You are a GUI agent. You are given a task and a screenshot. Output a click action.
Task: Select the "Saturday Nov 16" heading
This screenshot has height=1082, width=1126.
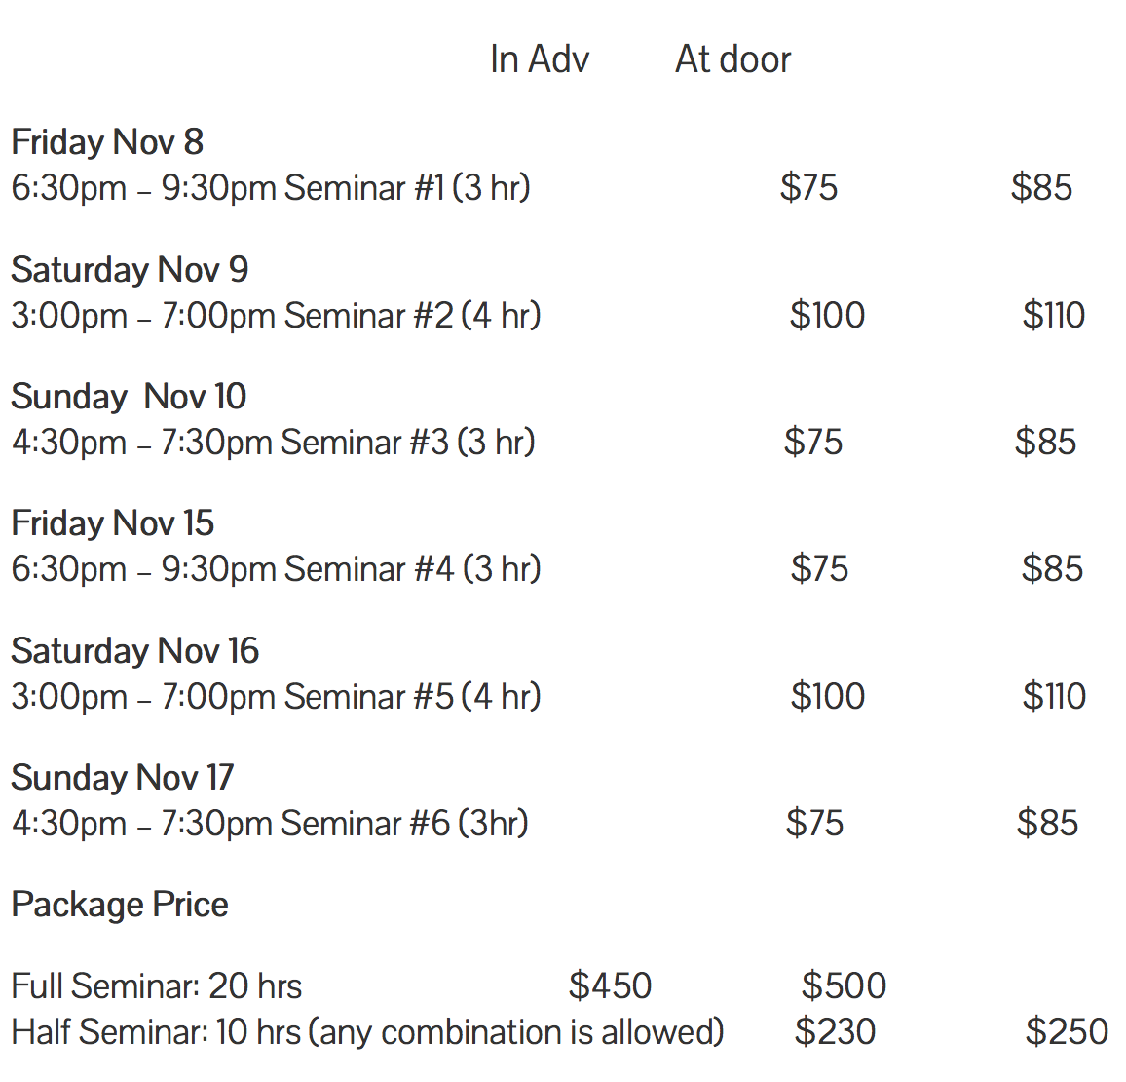tap(134, 651)
